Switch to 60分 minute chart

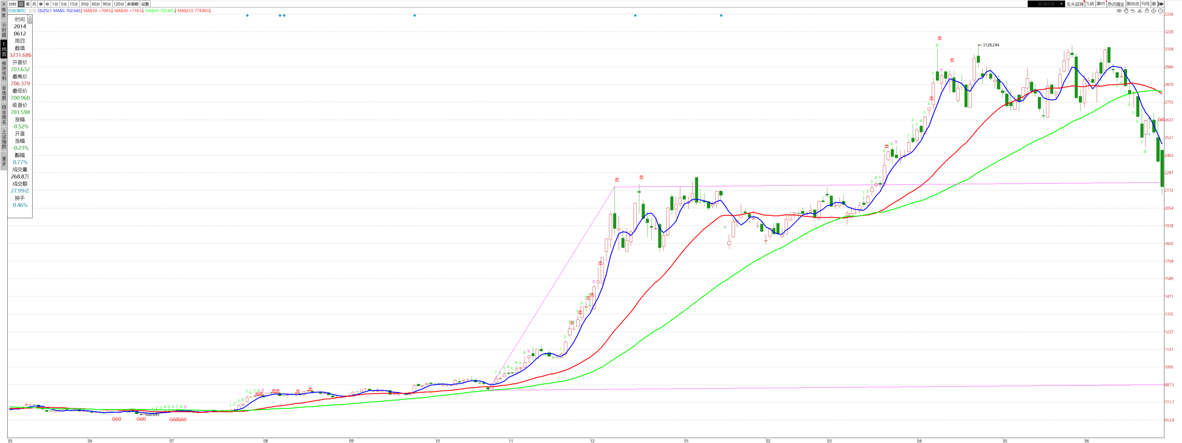click(96, 4)
